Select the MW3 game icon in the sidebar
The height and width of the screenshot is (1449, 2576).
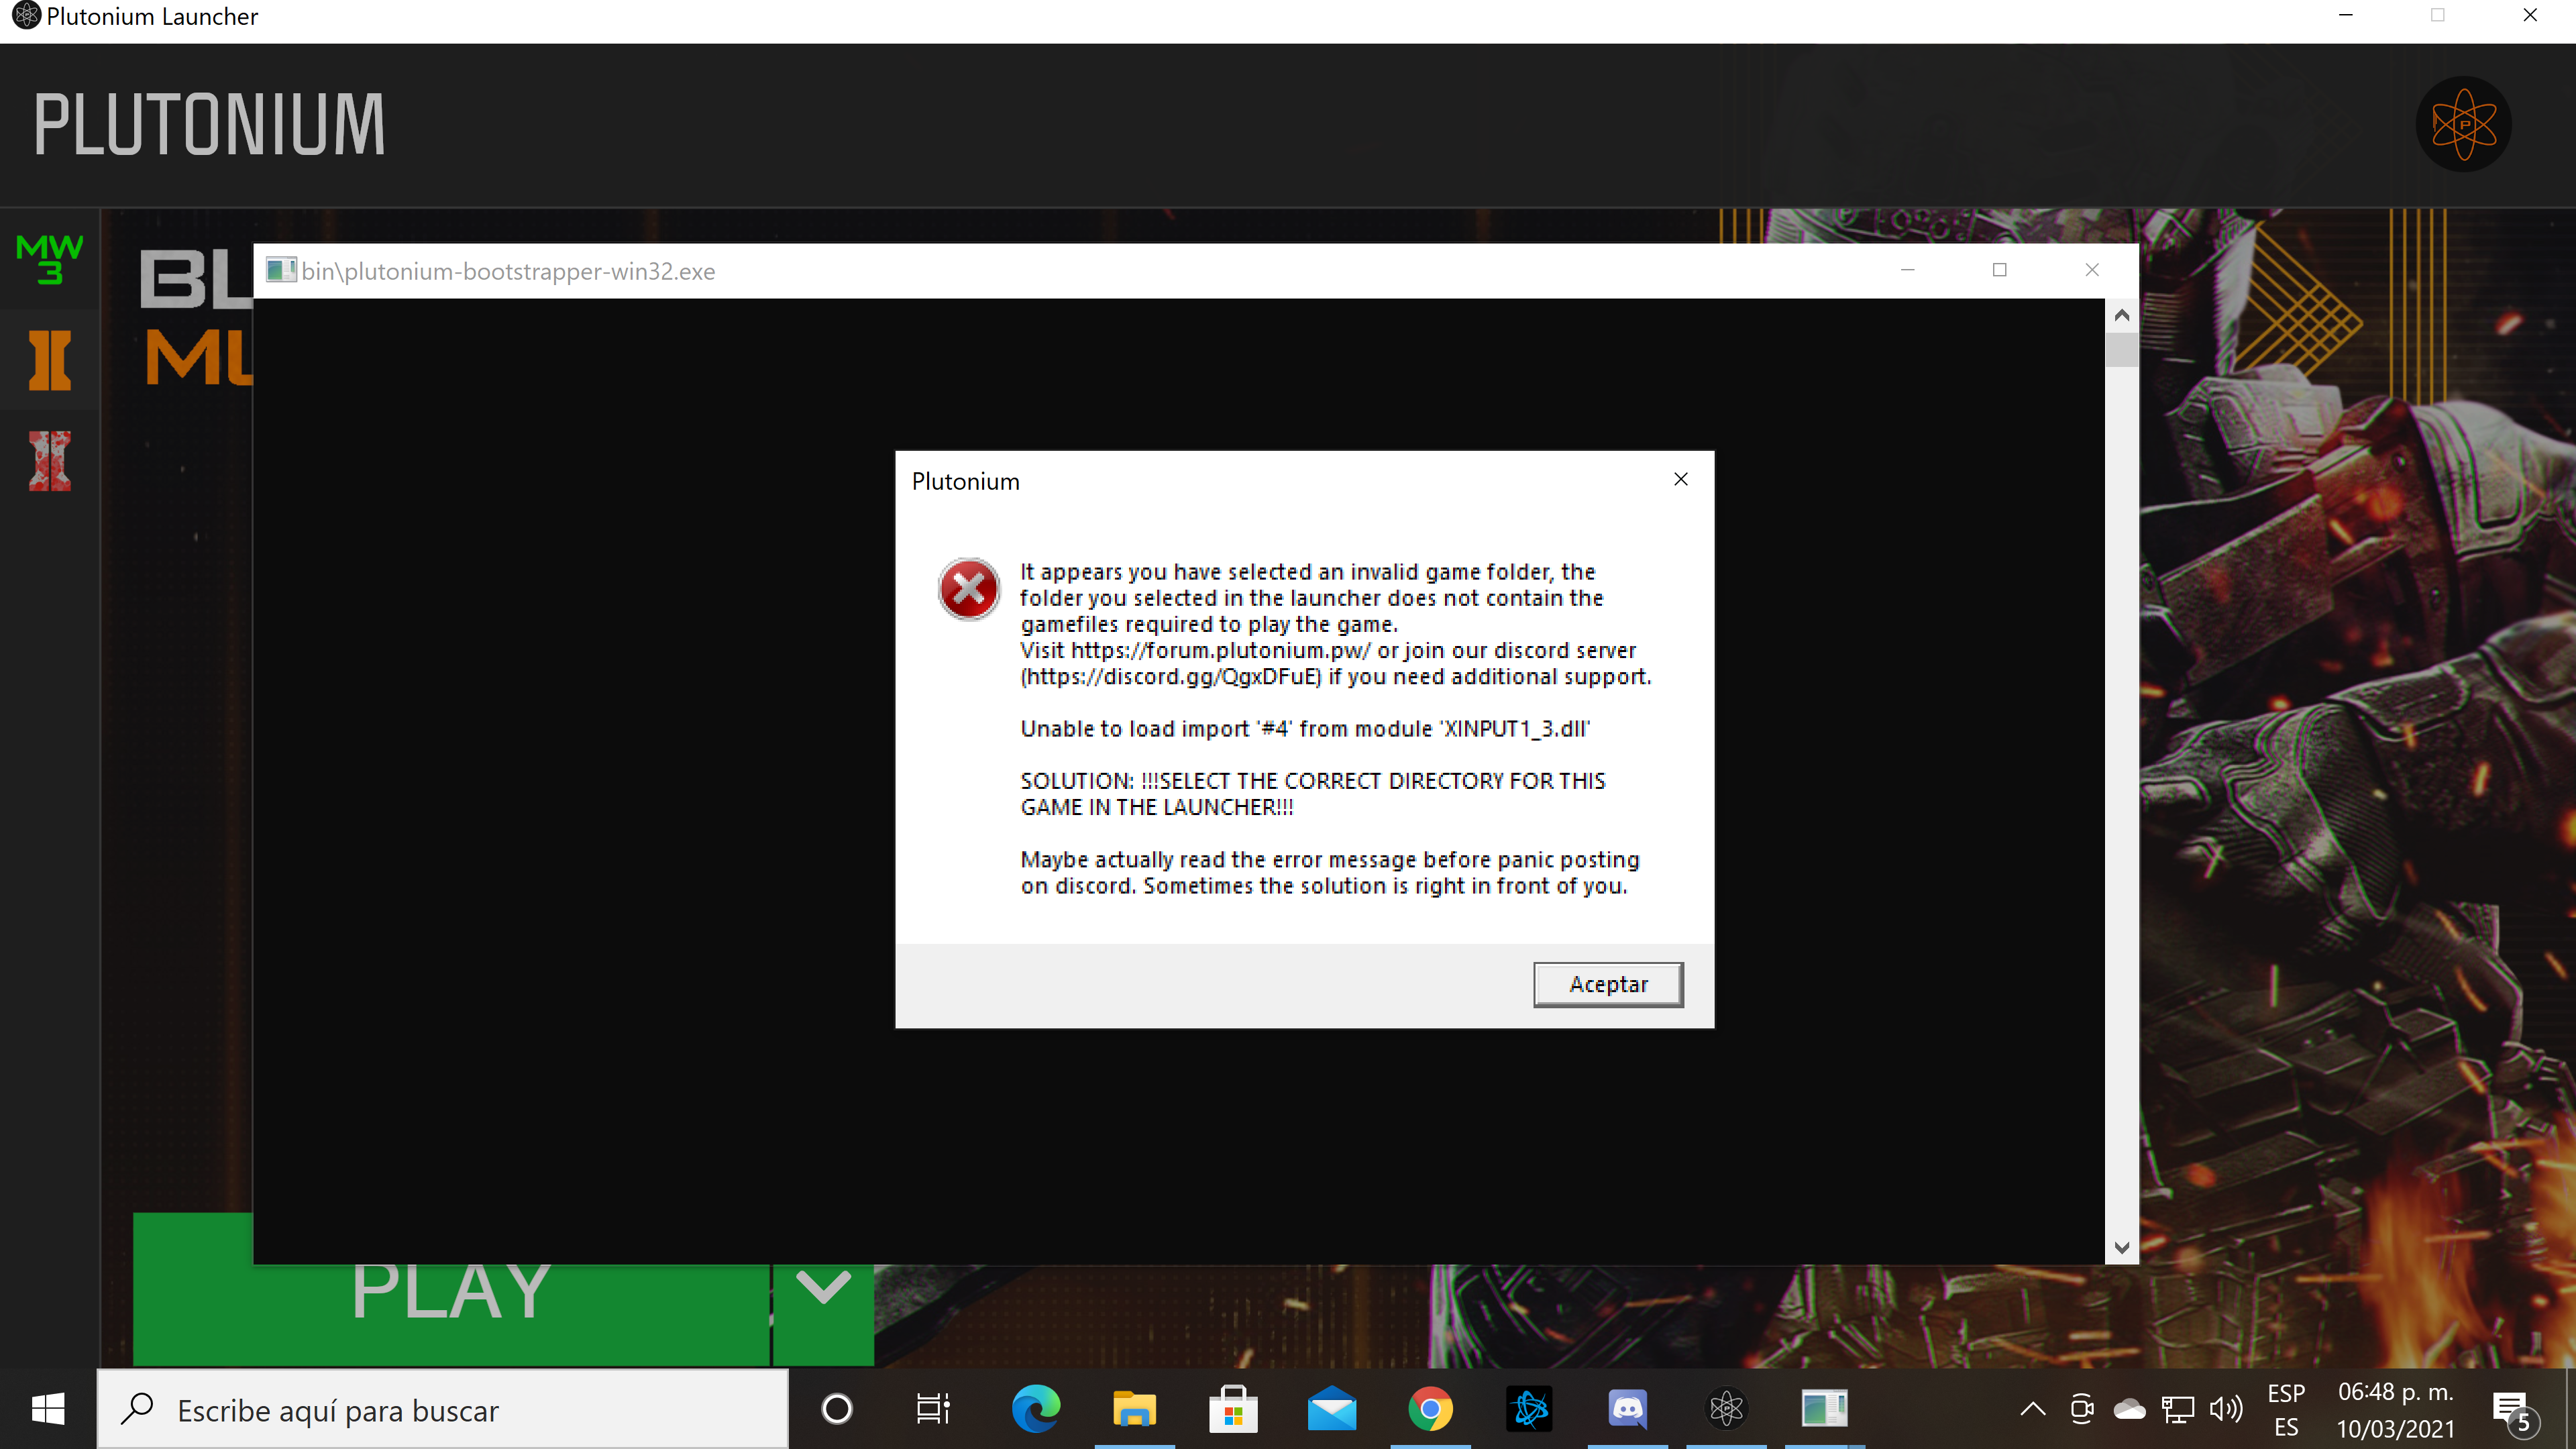pos(49,259)
